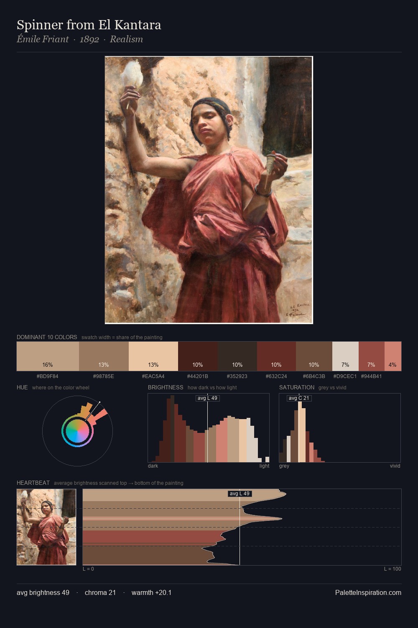This screenshot has width=418, height=628.
Task: Click the hex label #EAC5A4
Action: click(153, 376)
